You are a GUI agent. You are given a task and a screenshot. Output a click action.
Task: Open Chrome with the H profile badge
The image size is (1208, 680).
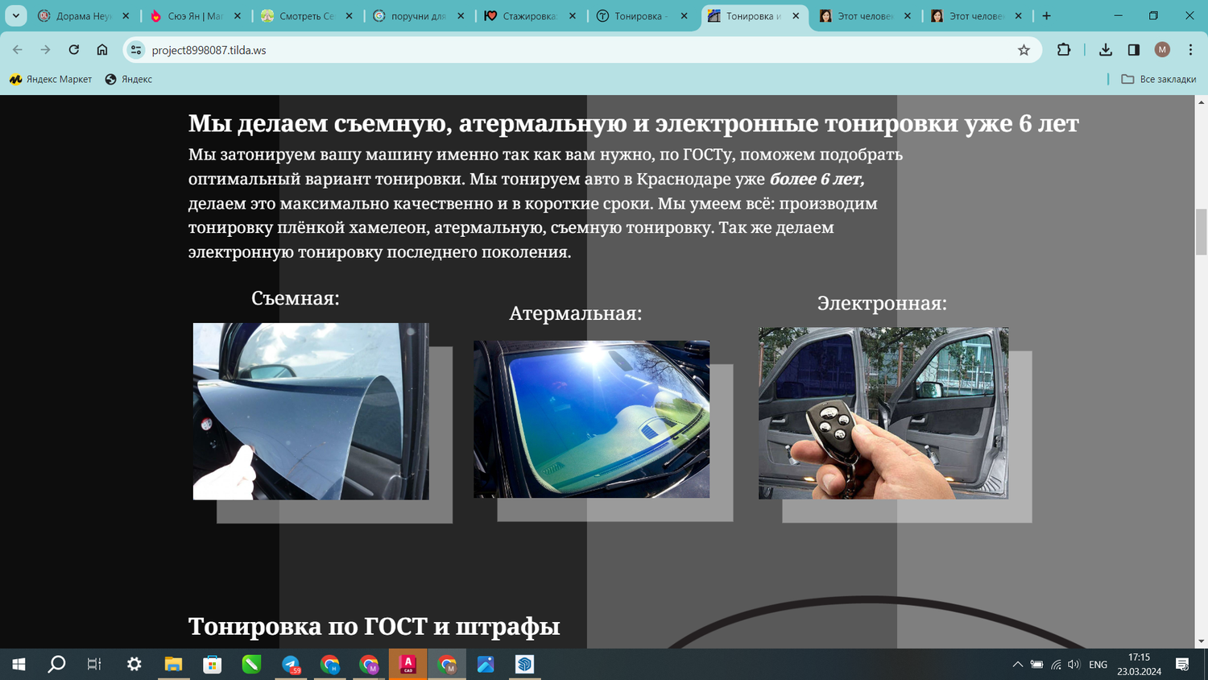(329, 664)
